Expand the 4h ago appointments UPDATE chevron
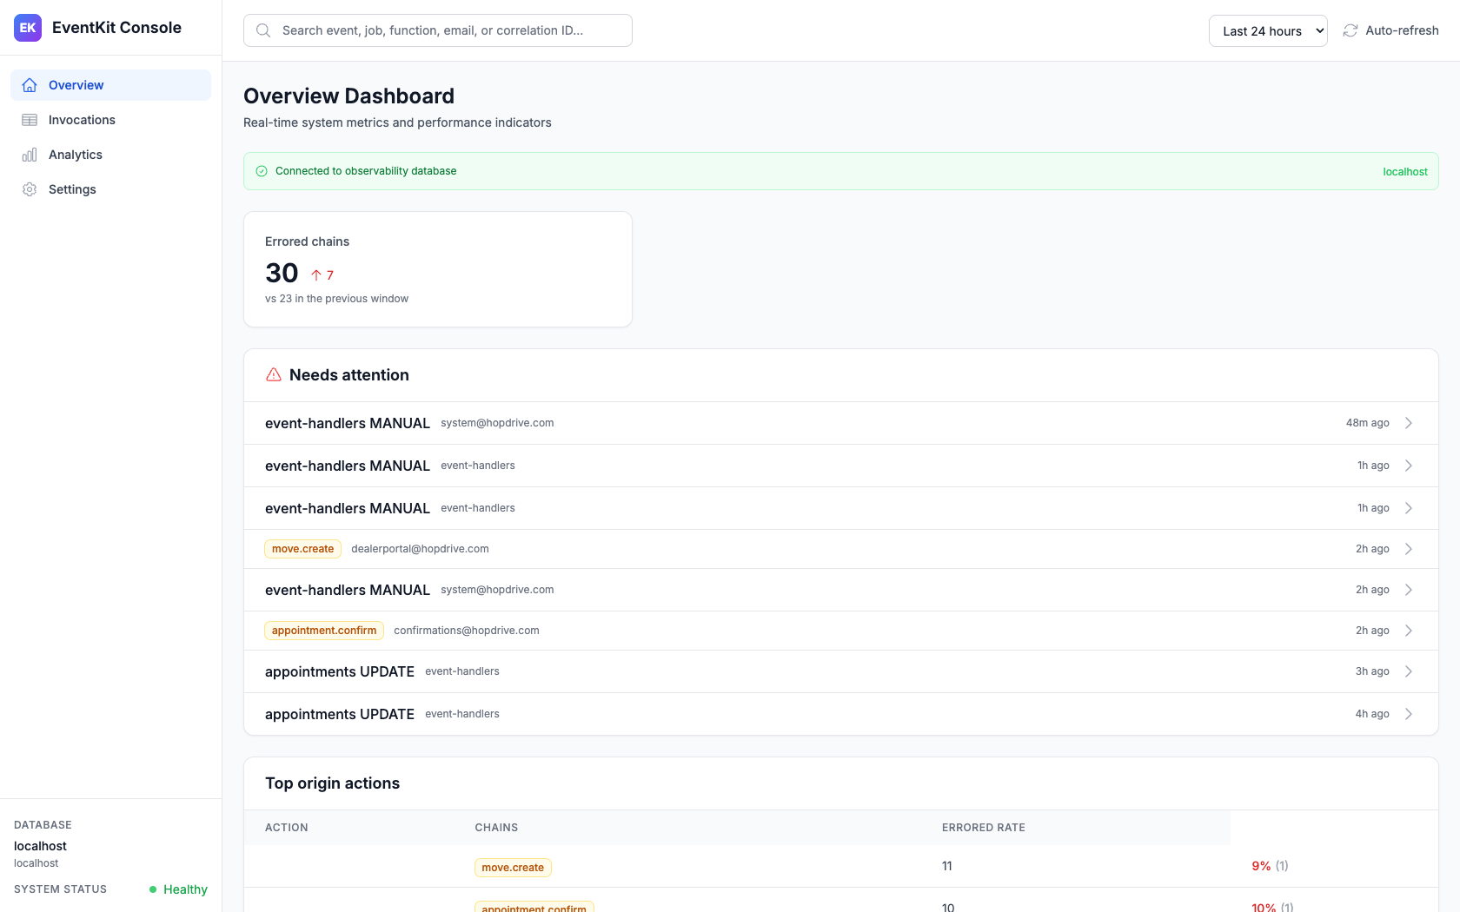 coord(1409,714)
